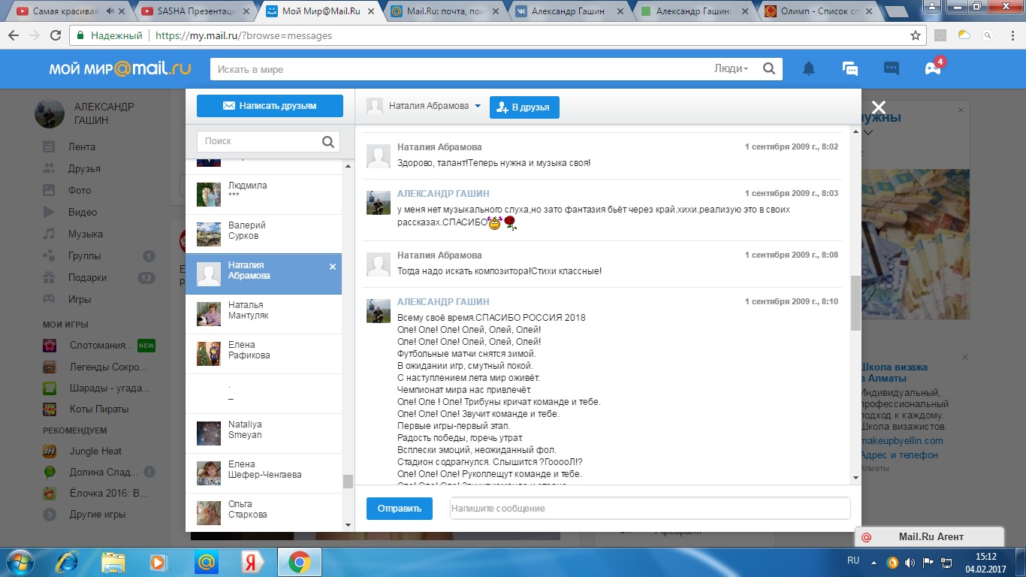Launch the Слотомания game
This screenshot has width=1026, height=577.
point(101,346)
